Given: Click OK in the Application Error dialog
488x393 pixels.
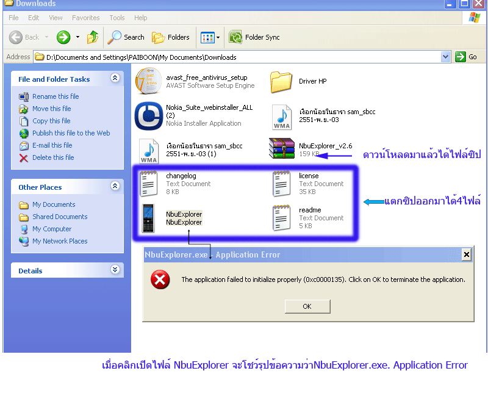Looking at the screenshot, I should coord(307,306).
